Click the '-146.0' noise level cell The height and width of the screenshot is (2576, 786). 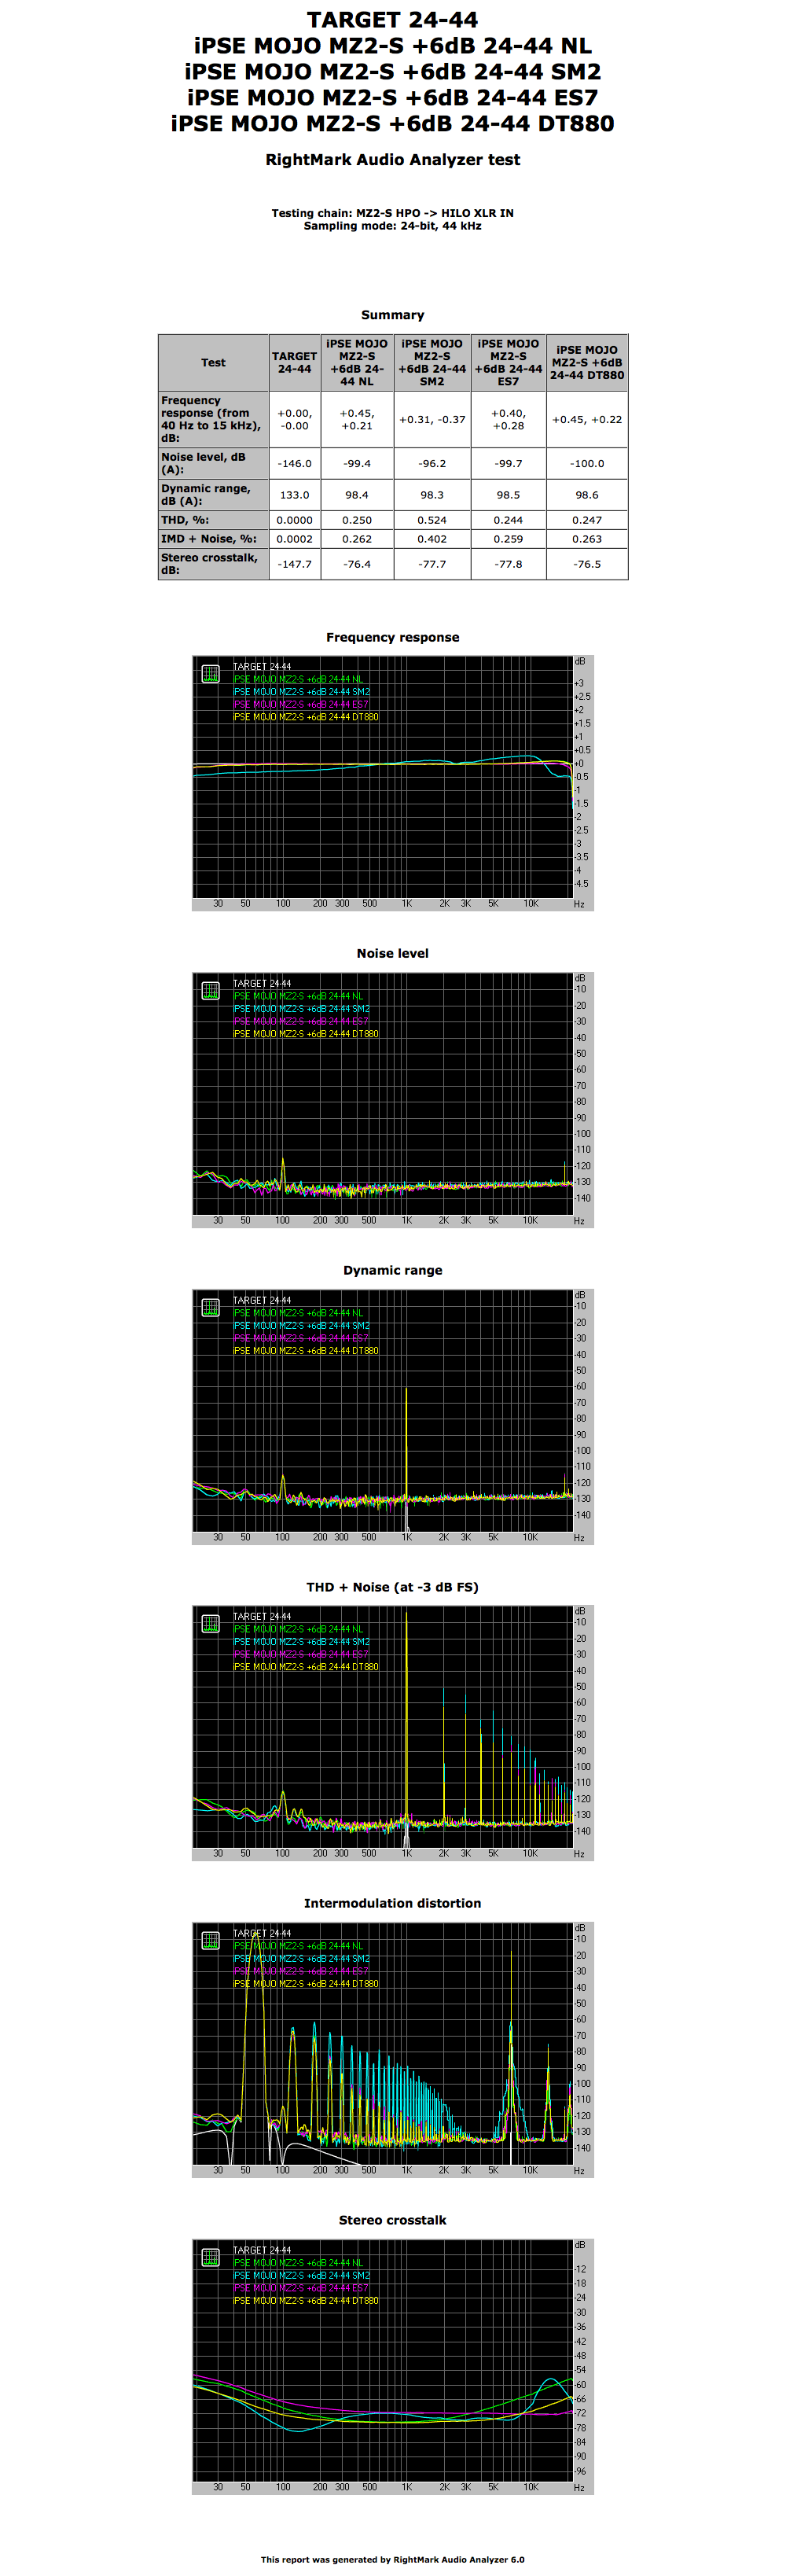click(294, 463)
